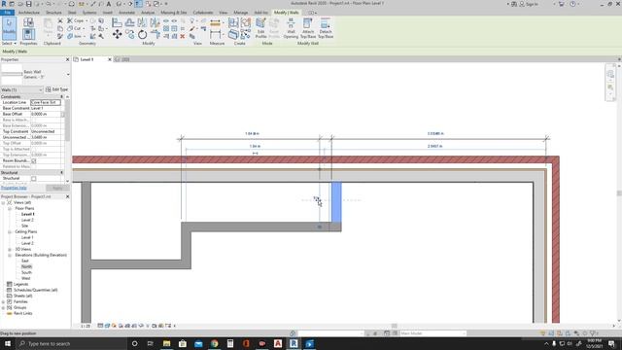The height and width of the screenshot is (350, 622).
Task: Click the Edit Type button
Action: [x=57, y=89]
